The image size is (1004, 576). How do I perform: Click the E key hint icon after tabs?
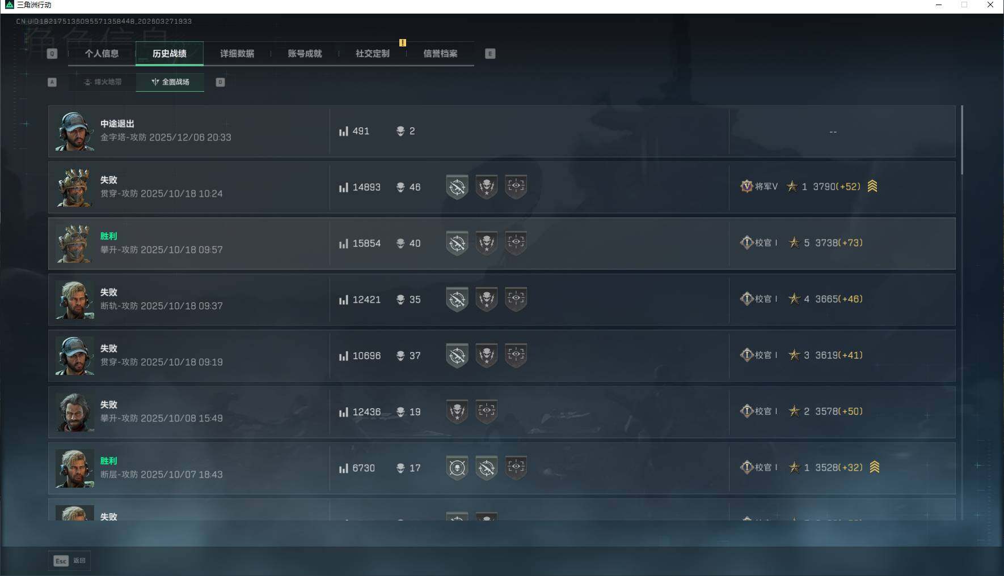(490, 54)
